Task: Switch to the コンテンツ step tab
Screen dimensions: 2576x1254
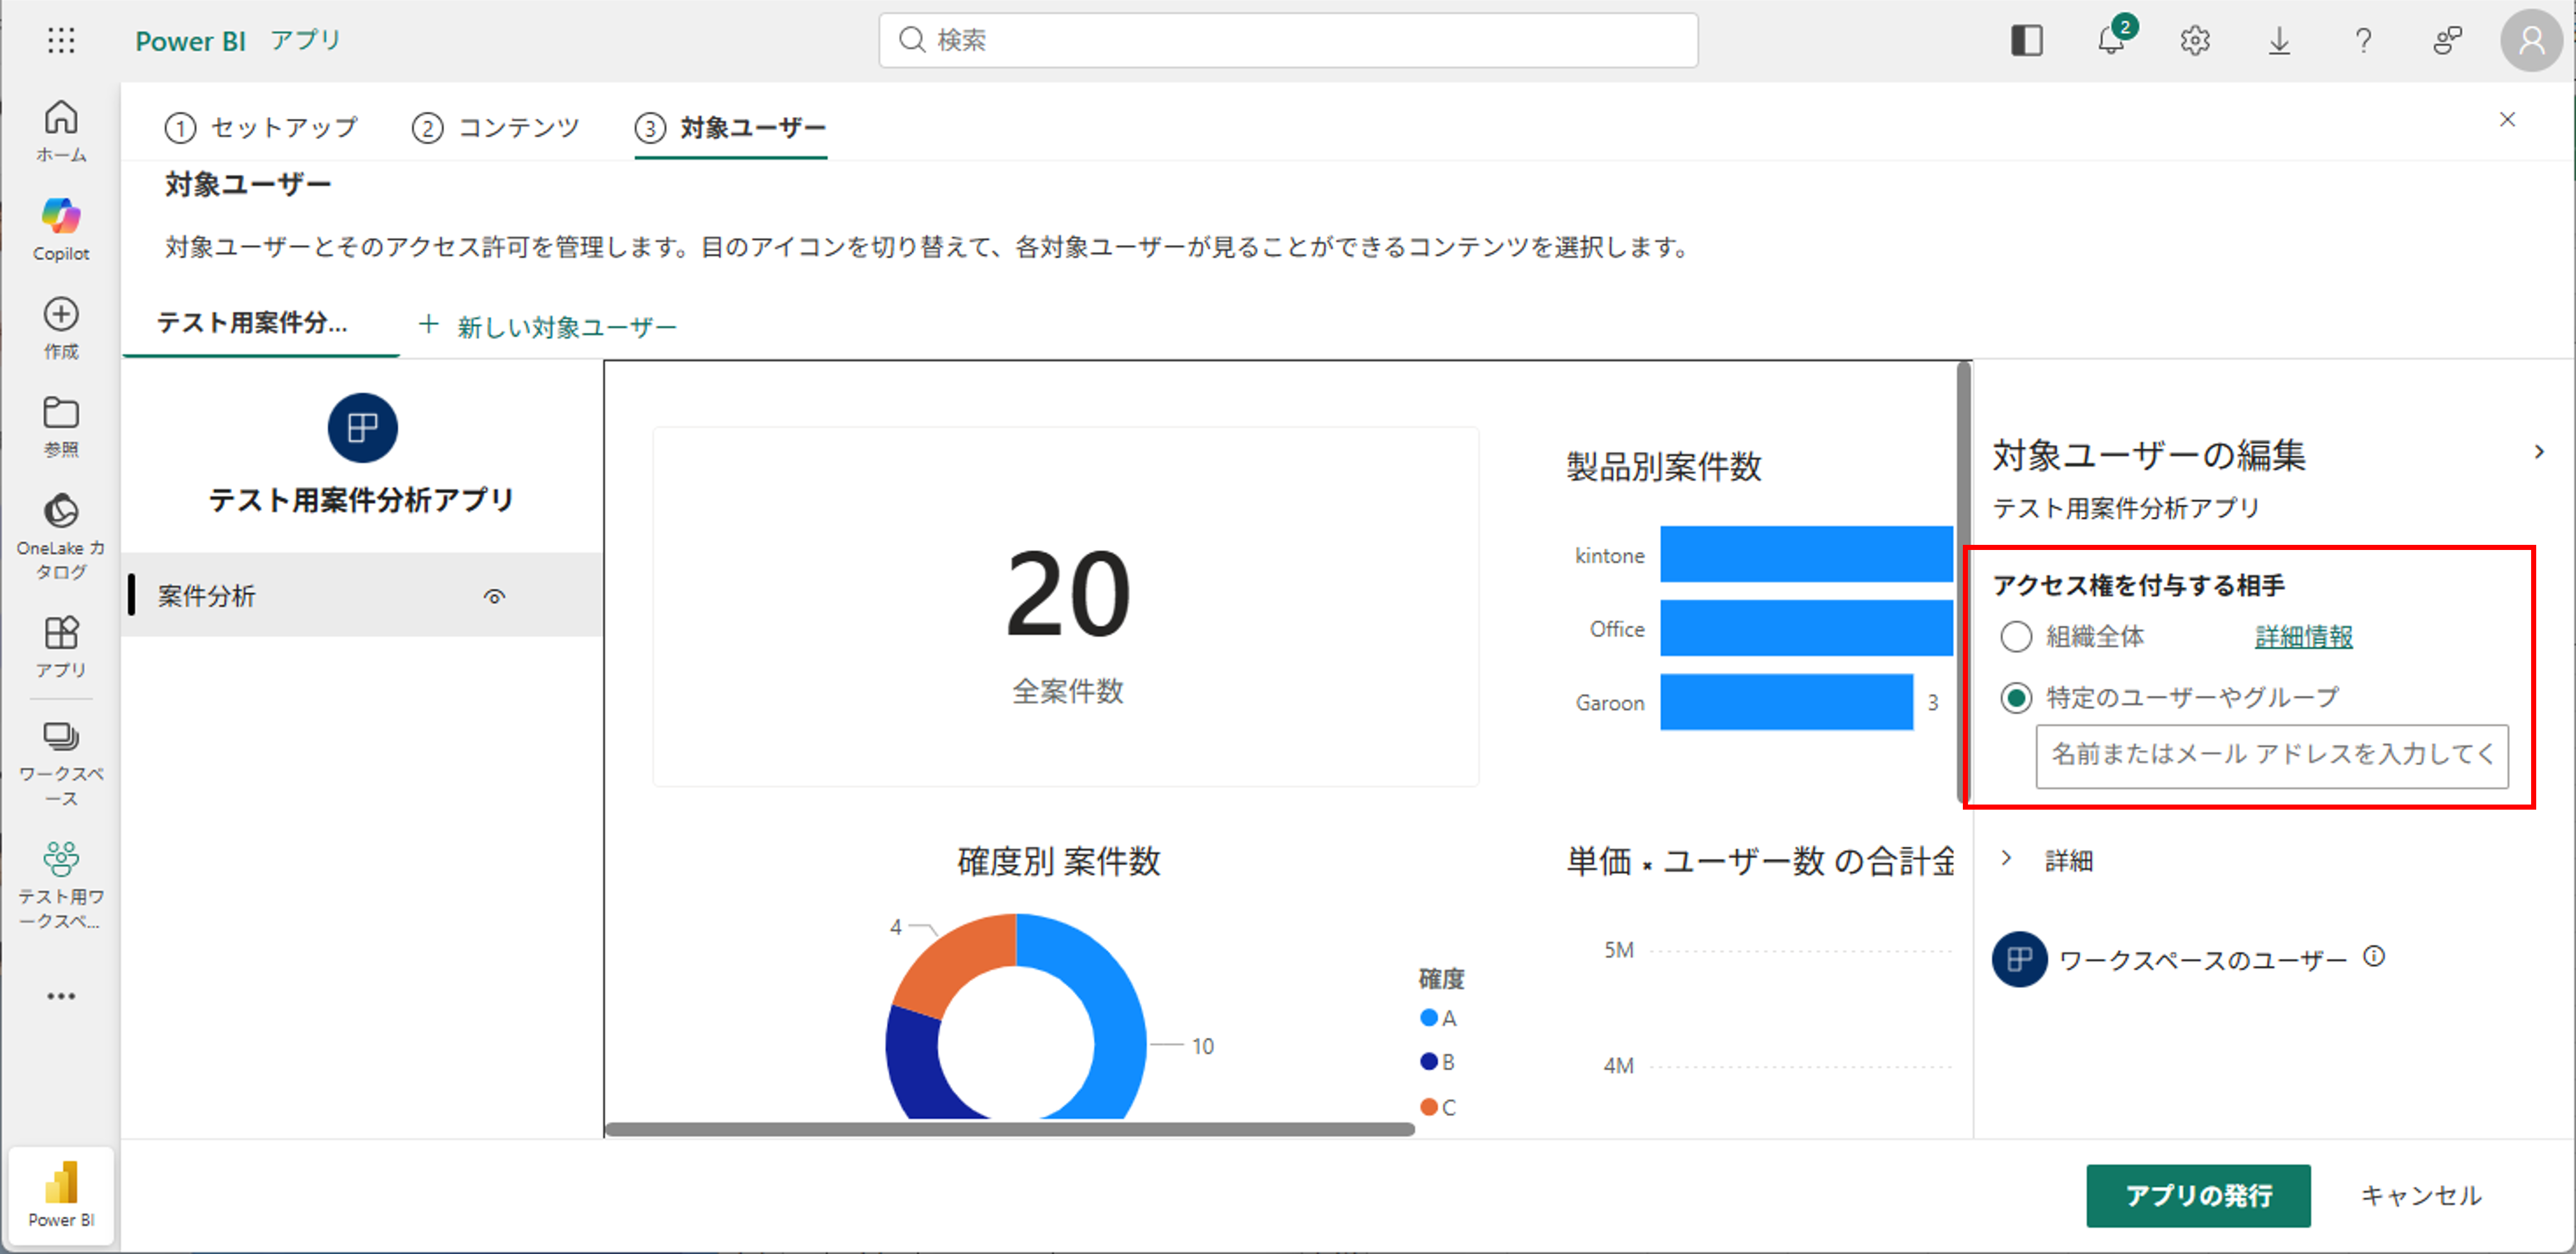Action: click(x=496, y=128)
